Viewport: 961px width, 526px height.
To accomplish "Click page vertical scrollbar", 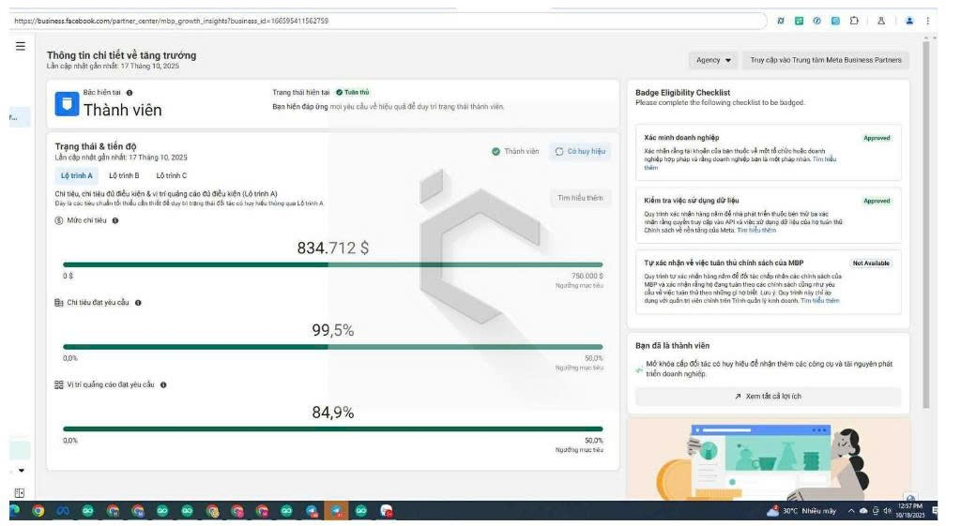I will click(x=926, y=223).
